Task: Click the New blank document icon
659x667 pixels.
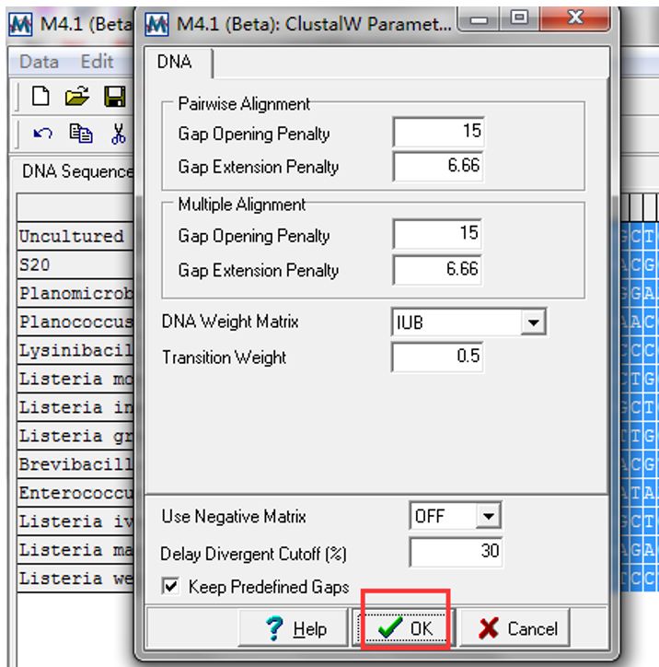Action: click(x=40, y=97)
